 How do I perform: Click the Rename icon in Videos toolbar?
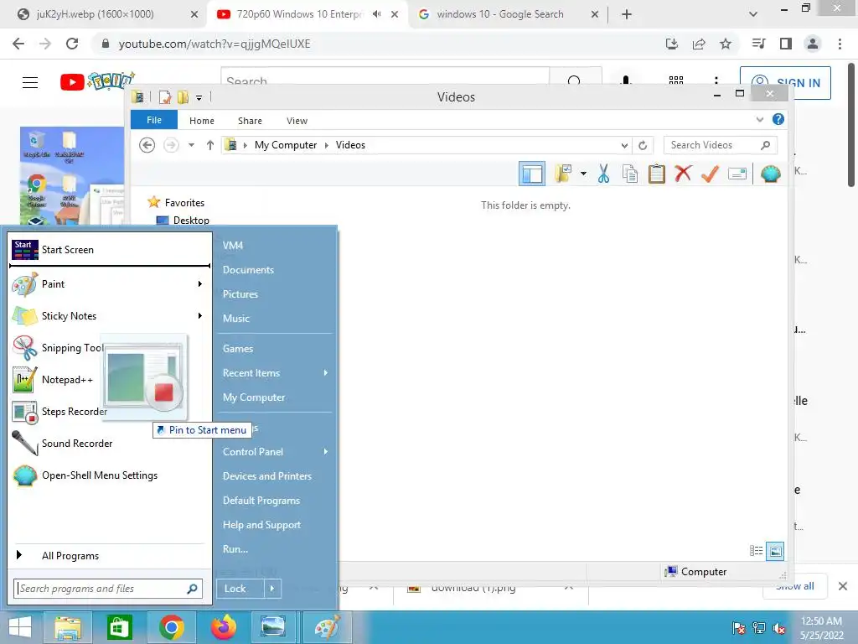pyautogui.click(x=737, y=174)
